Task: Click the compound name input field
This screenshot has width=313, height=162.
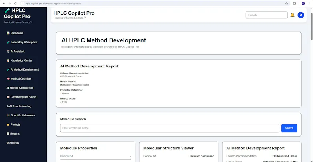Action: coord(169,128)
